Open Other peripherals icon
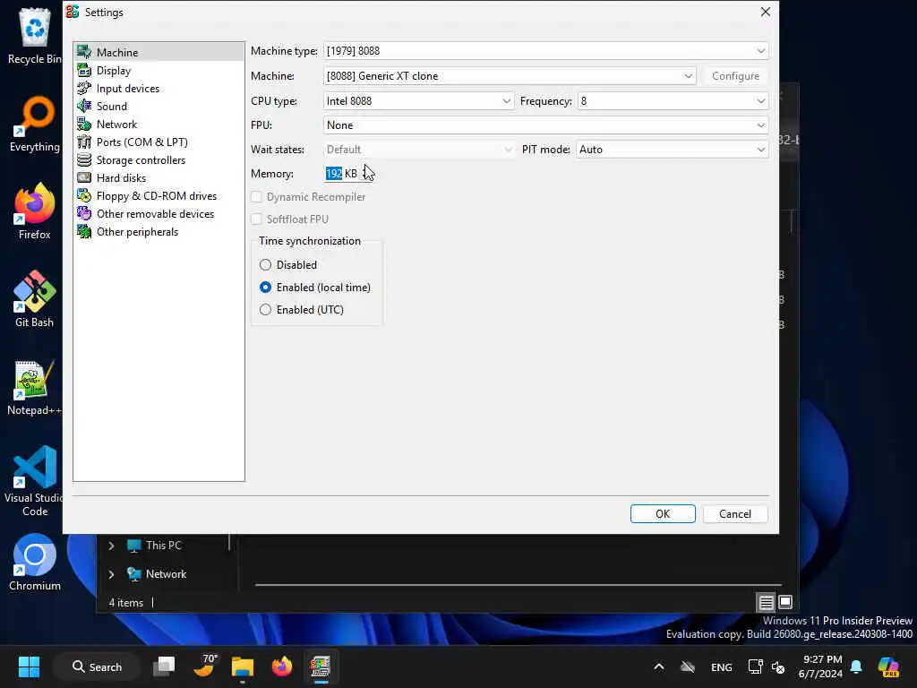This screenshot has height=688, width=917. [84, 232]
